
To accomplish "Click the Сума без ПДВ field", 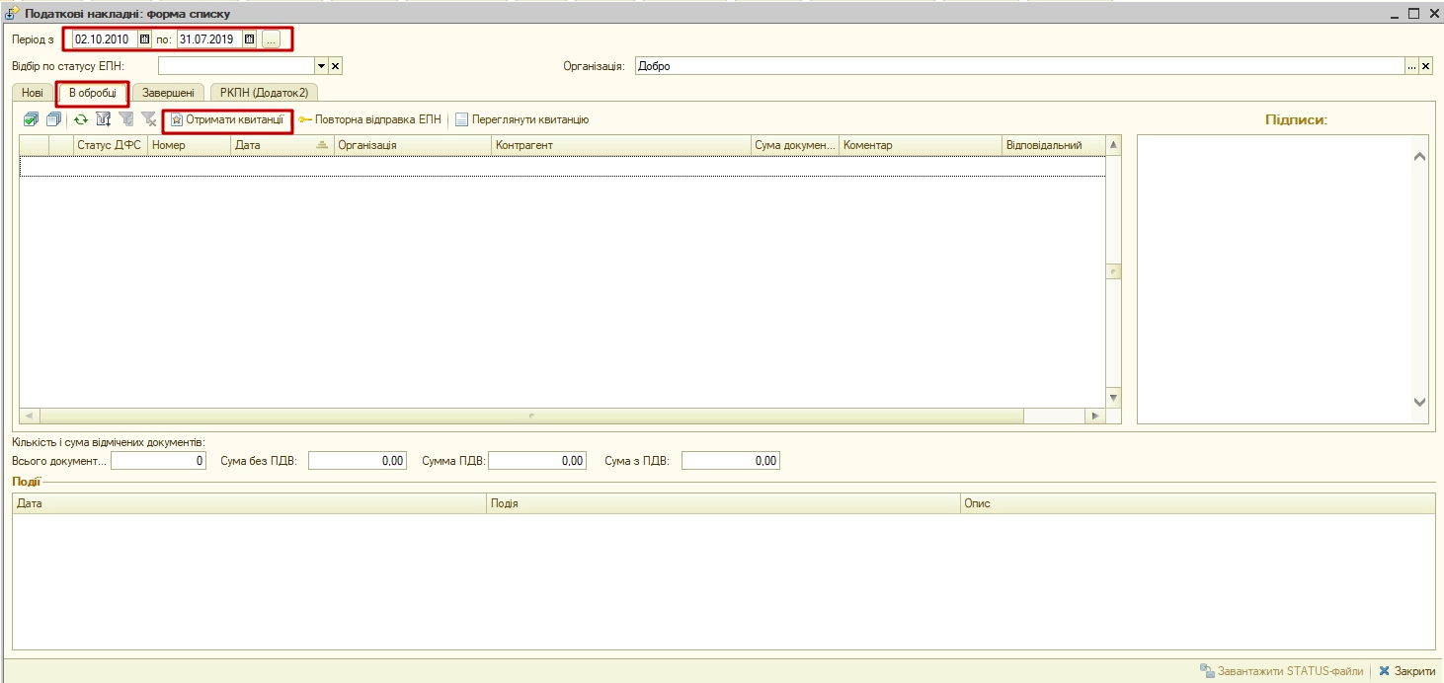I will coord(358,461).
